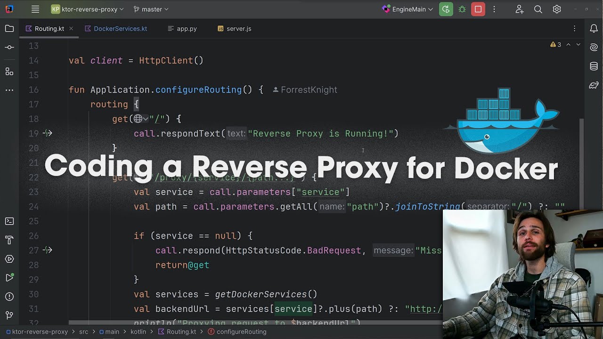Open the Terminal tool window
The width and height of the screenshot is (603, 339).
(x=9, y=221)
